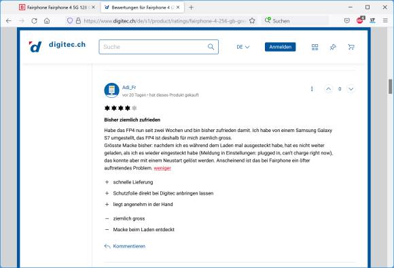The height and width of the screenshot is (268, 394).
Task: Click the Anmelden button
Action: click(280, 47)
